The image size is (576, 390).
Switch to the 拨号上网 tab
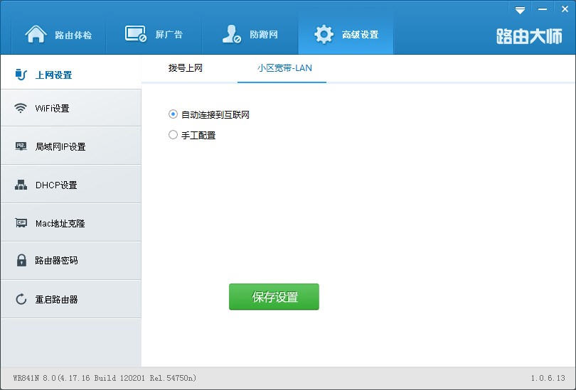coord(186,68)
